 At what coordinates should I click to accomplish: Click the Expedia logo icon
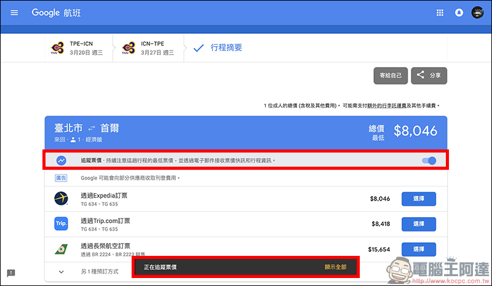(x=61, y=199)
